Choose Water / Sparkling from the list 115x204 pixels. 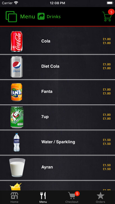[58, 142]
